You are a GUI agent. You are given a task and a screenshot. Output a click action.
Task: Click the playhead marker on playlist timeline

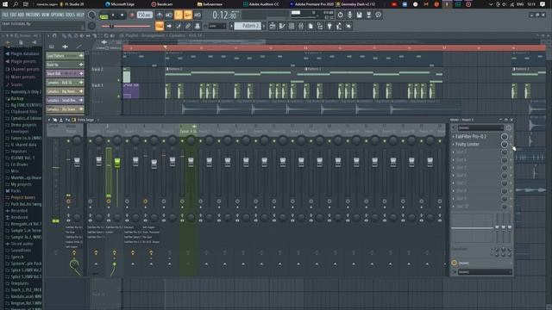(165, 47)
